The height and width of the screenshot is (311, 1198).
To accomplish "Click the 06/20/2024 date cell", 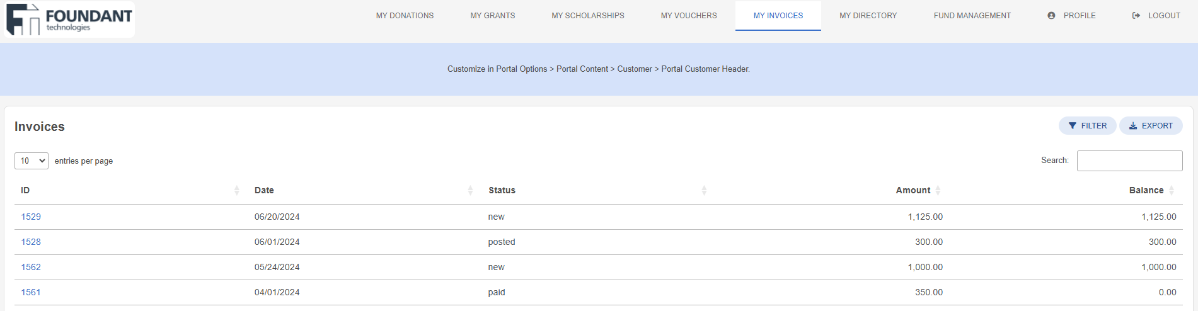I will [277, 217].
